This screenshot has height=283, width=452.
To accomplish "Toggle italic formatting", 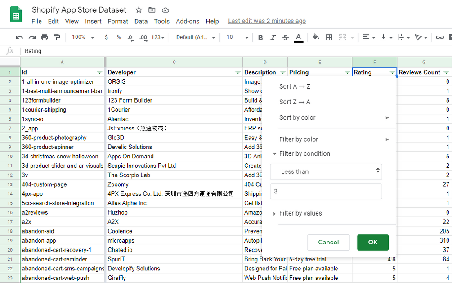I will 273,37.
